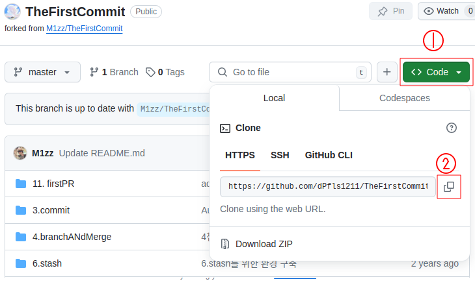The width and height of the screenshot is (475, 288).
Task: View the 0 Tags list
Action: click(x=165, y=72)
